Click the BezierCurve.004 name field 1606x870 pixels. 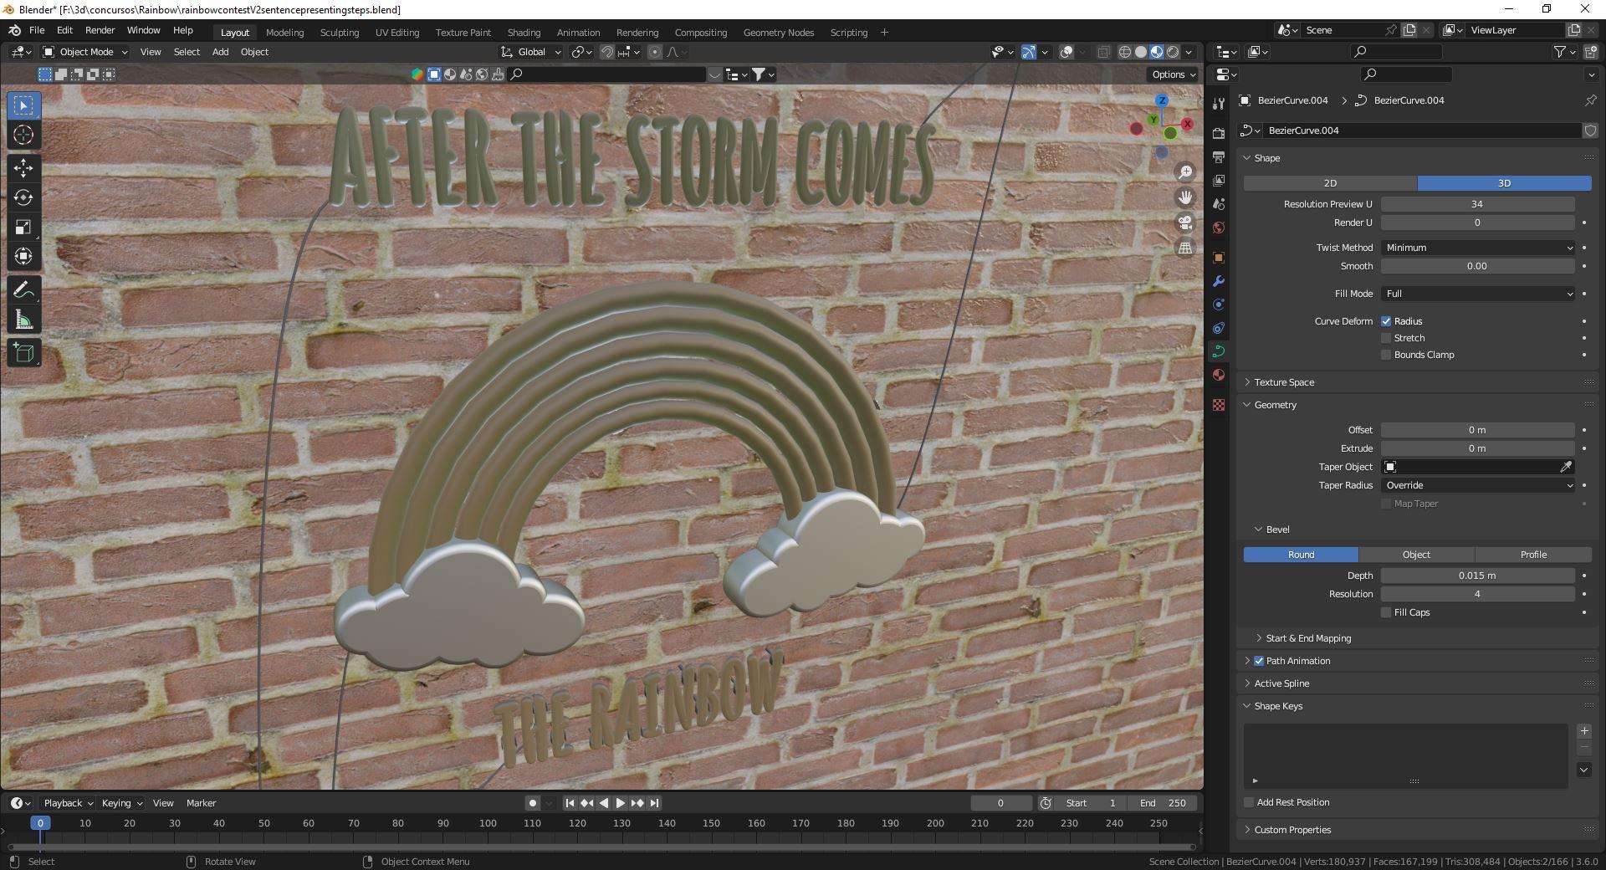(x=1420, y=130)
